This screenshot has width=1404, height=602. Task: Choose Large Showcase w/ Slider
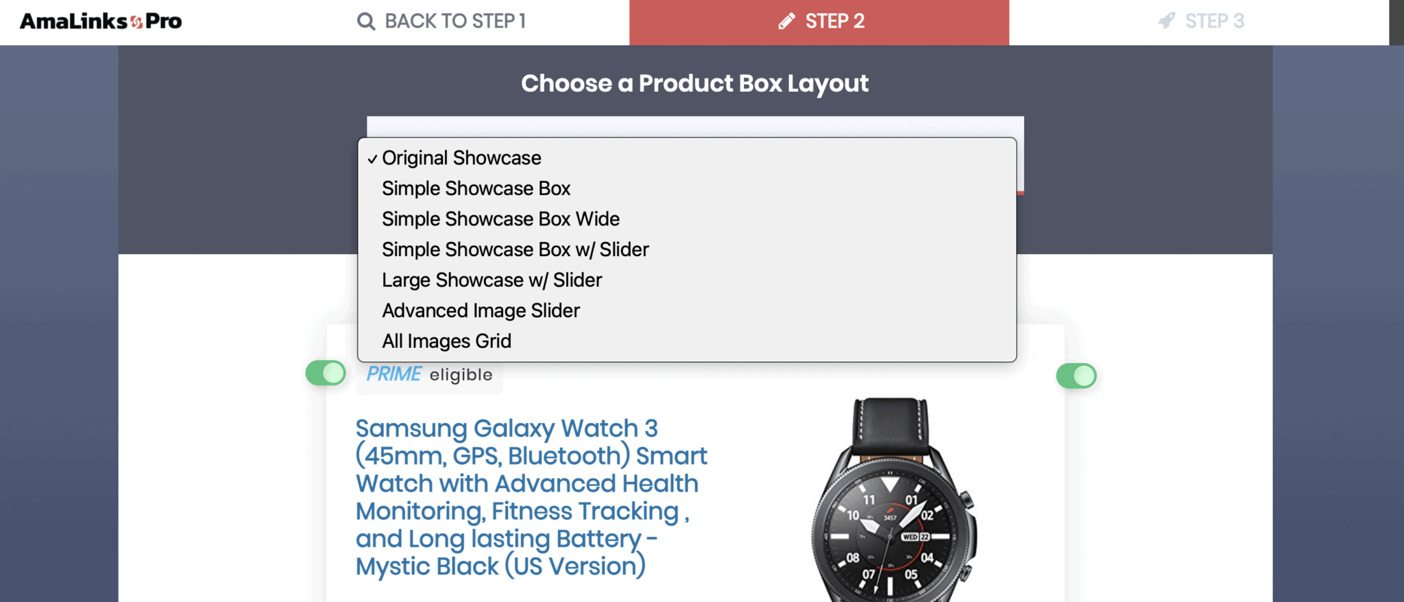(x=492, y=280)
